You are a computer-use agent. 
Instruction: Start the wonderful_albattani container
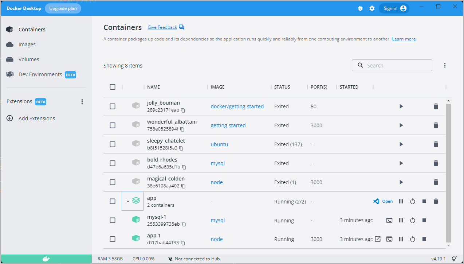tap(401, 125)
